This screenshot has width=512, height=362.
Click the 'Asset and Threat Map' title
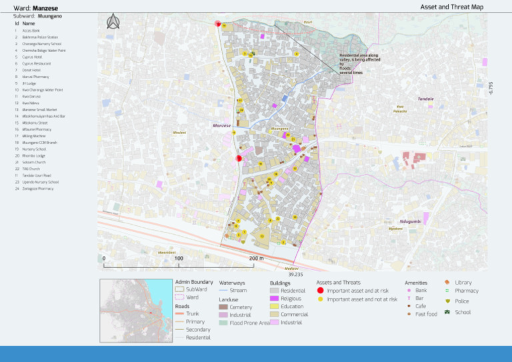(451, 7)
